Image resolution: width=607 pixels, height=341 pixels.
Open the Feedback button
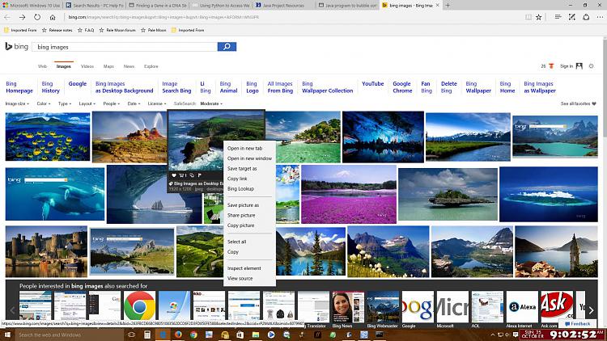[578, 323]
